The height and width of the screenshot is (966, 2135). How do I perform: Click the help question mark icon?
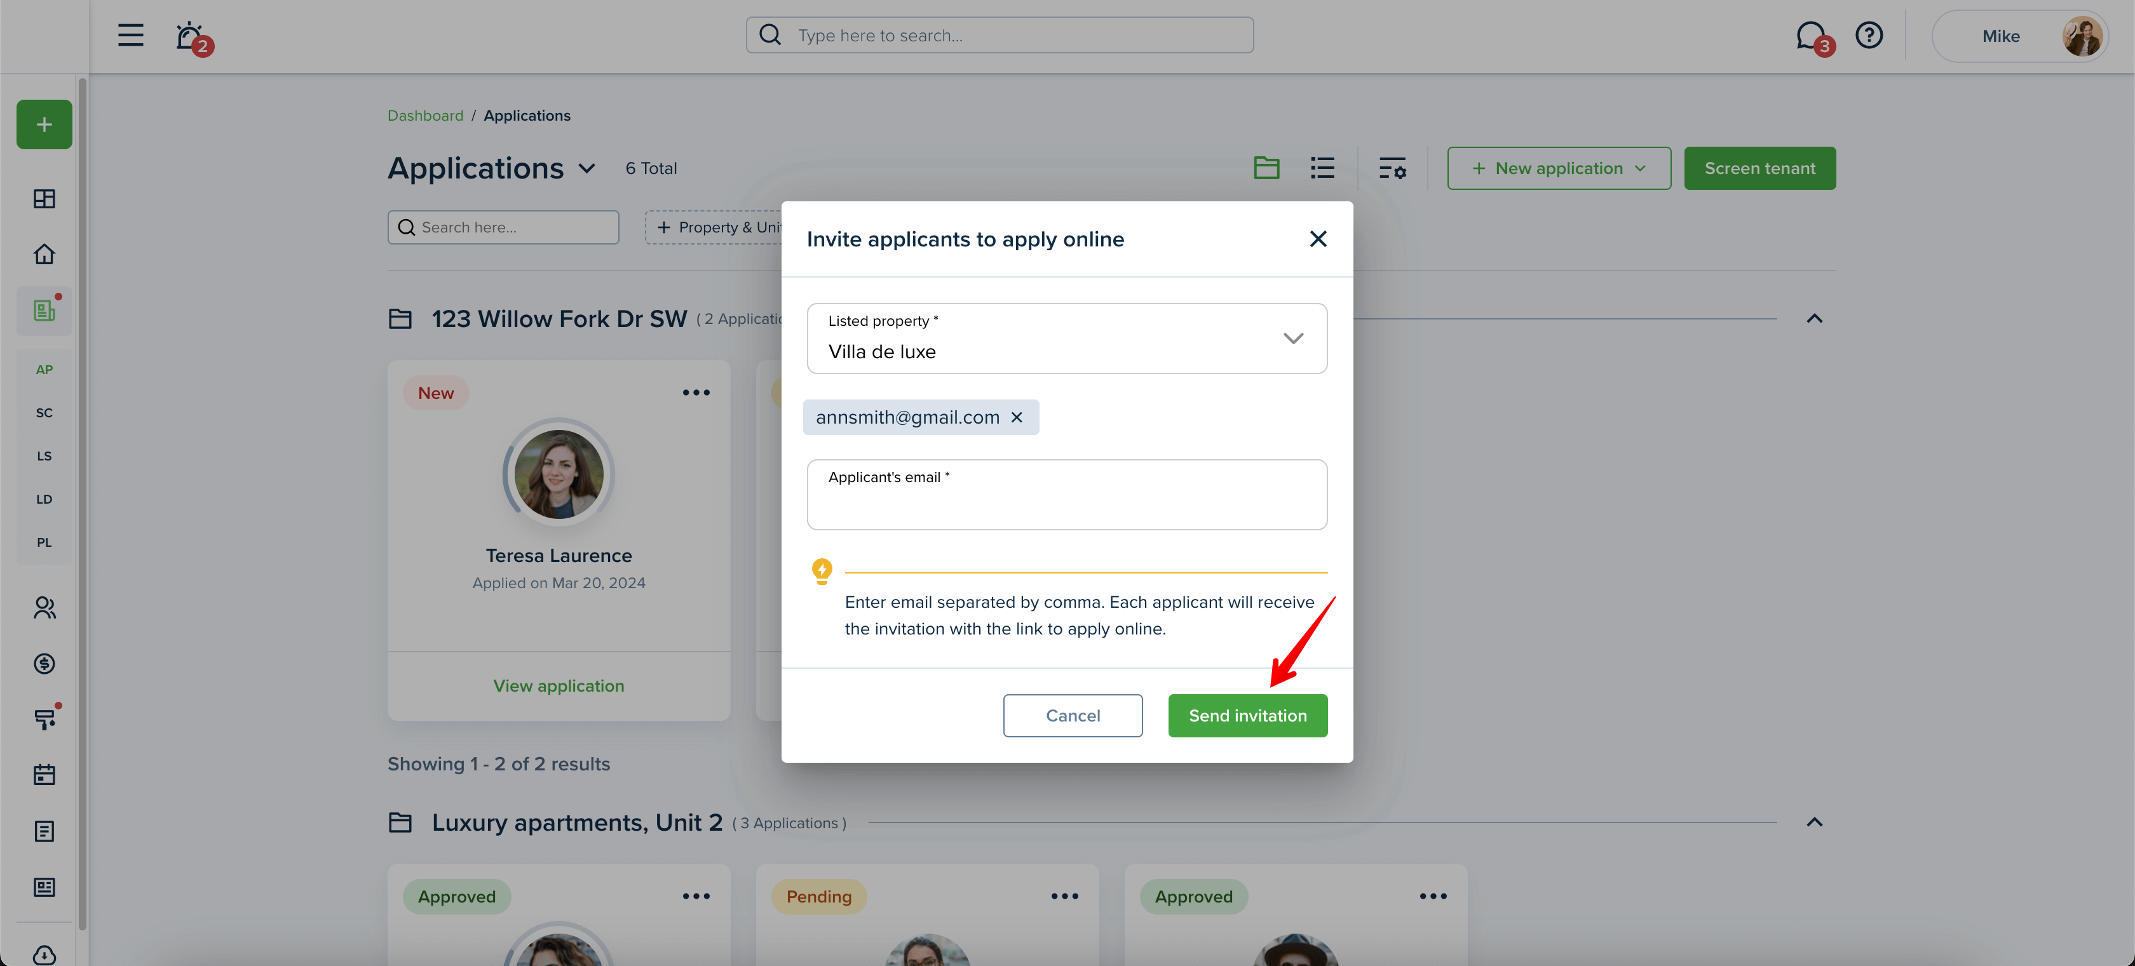point(1869,35)
